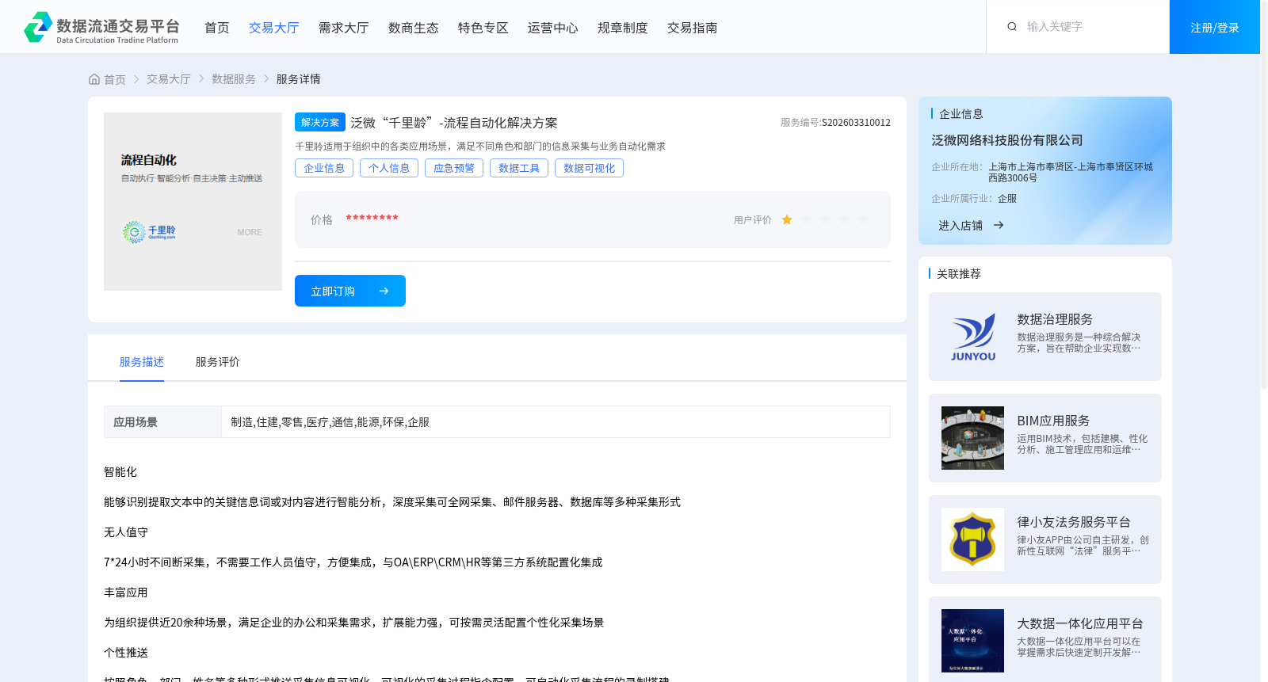1268x682 pixels.
Task: Click the 无人值守 heading
Action: coord(126,532)
